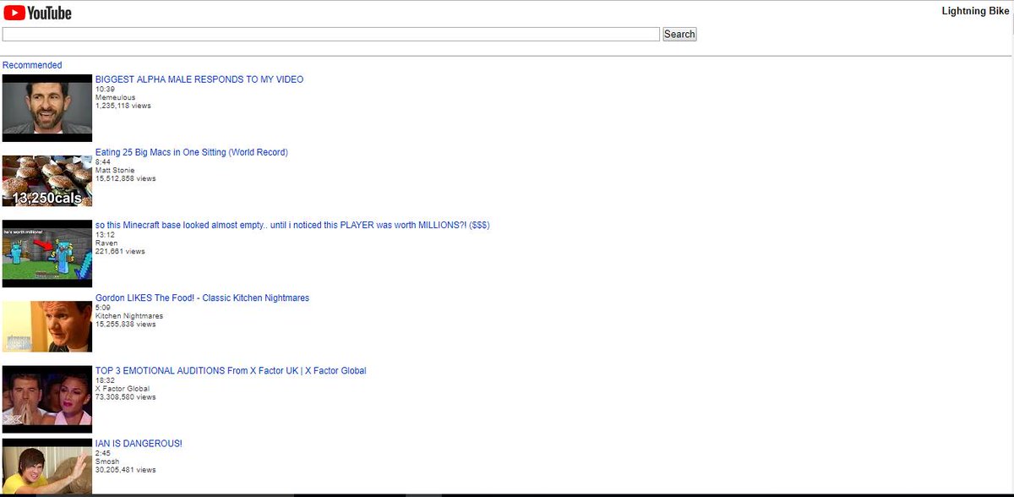
Task: Click the Kitchen Nightmares channel name
Action: pos(129,315)
